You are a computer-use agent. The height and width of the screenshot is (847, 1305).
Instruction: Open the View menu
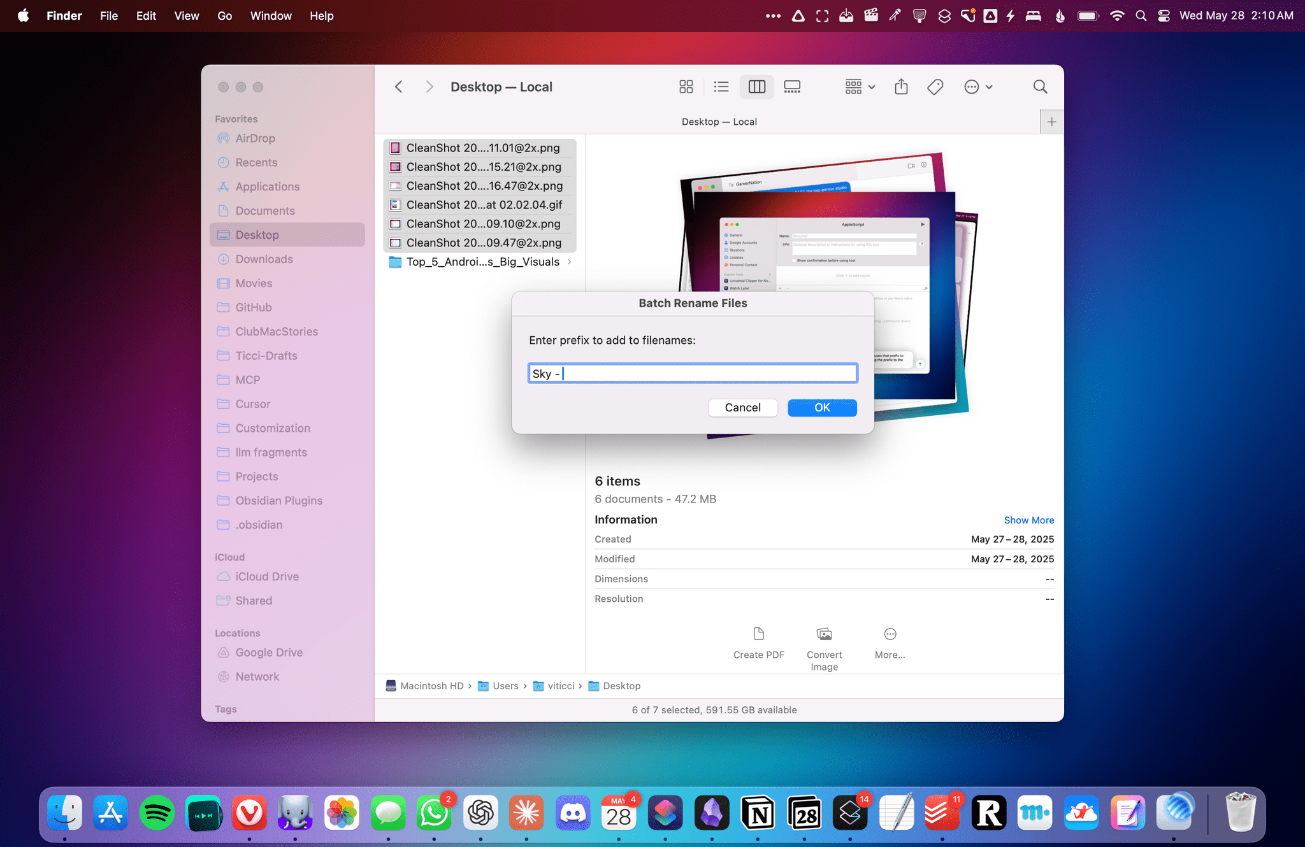[x=187, y=16]
